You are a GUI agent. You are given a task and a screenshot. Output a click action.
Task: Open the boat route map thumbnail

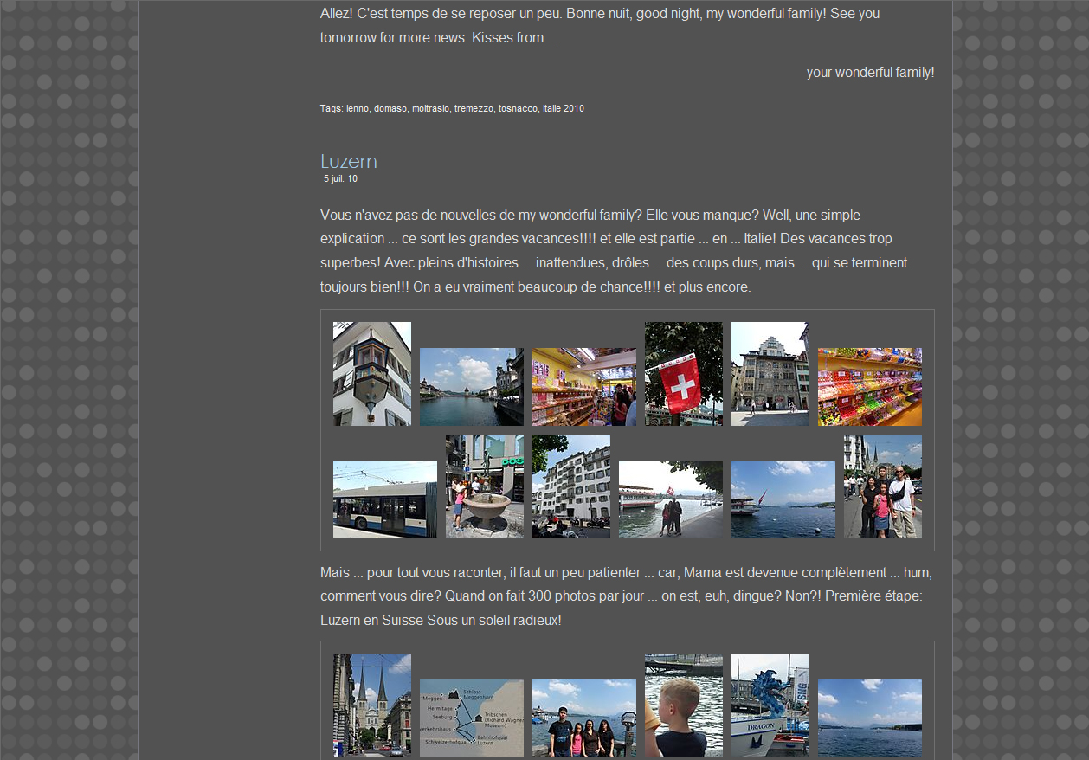click(471, 718)
